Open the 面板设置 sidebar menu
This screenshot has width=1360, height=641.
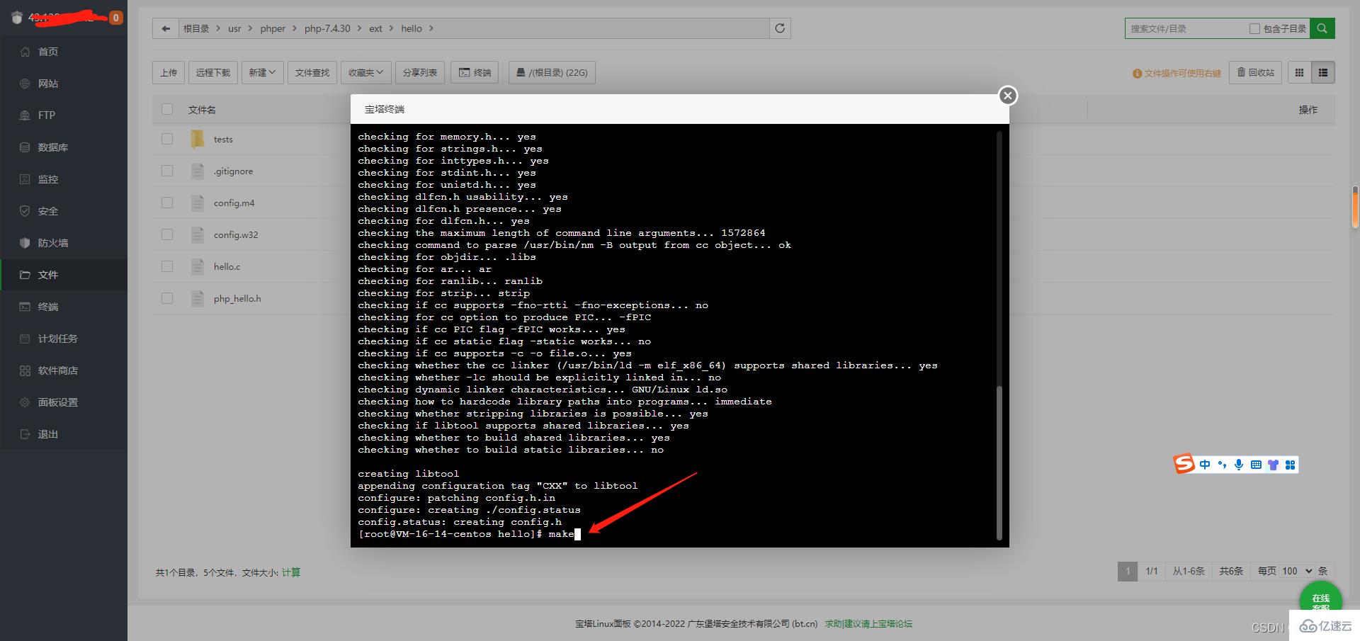coord(64,402)
